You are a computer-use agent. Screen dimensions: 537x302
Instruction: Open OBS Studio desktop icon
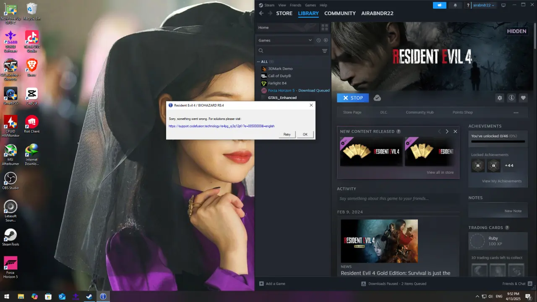pos(10,181)
